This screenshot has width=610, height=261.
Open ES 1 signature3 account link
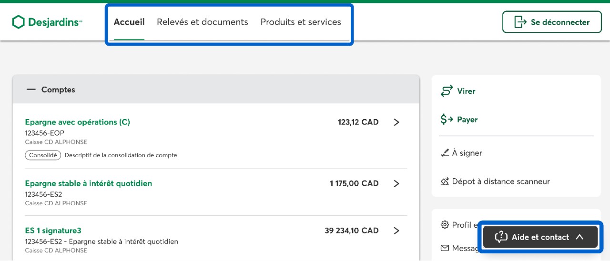pyautogui.click(x=53, y=231)
